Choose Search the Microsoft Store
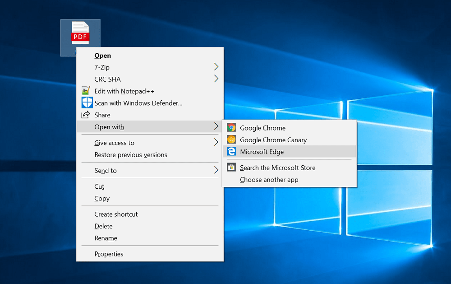This screenshot has width=451, height=284. pyautogui.click(x=290, y=168)
